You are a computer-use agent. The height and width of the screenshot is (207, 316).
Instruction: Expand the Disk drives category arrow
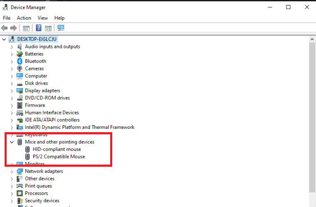coord(12,84)
